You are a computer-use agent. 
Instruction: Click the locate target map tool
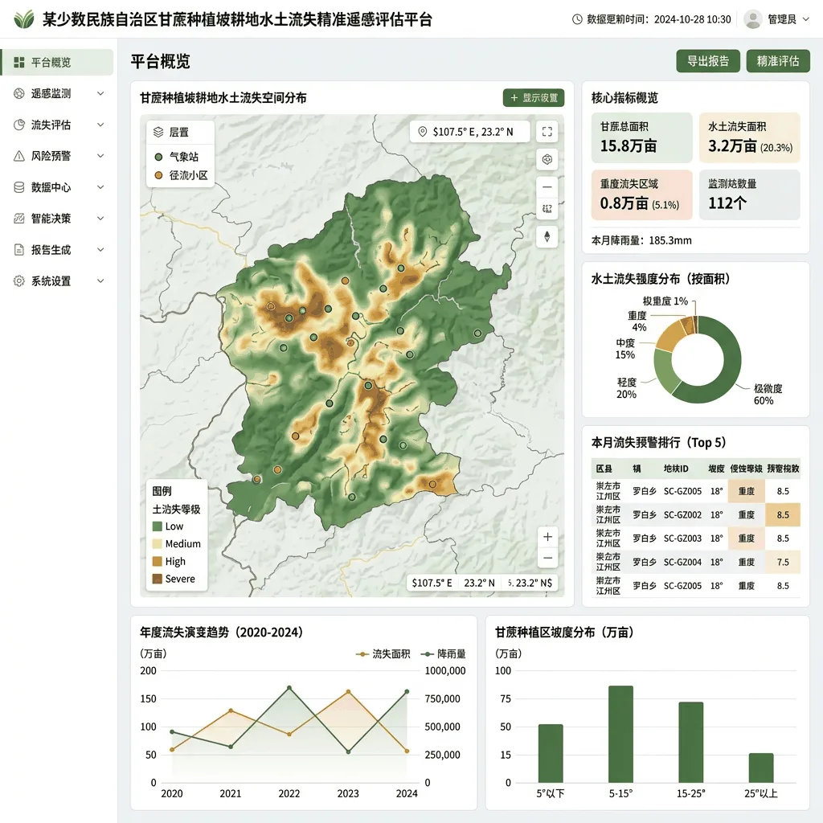pos(547,159)
